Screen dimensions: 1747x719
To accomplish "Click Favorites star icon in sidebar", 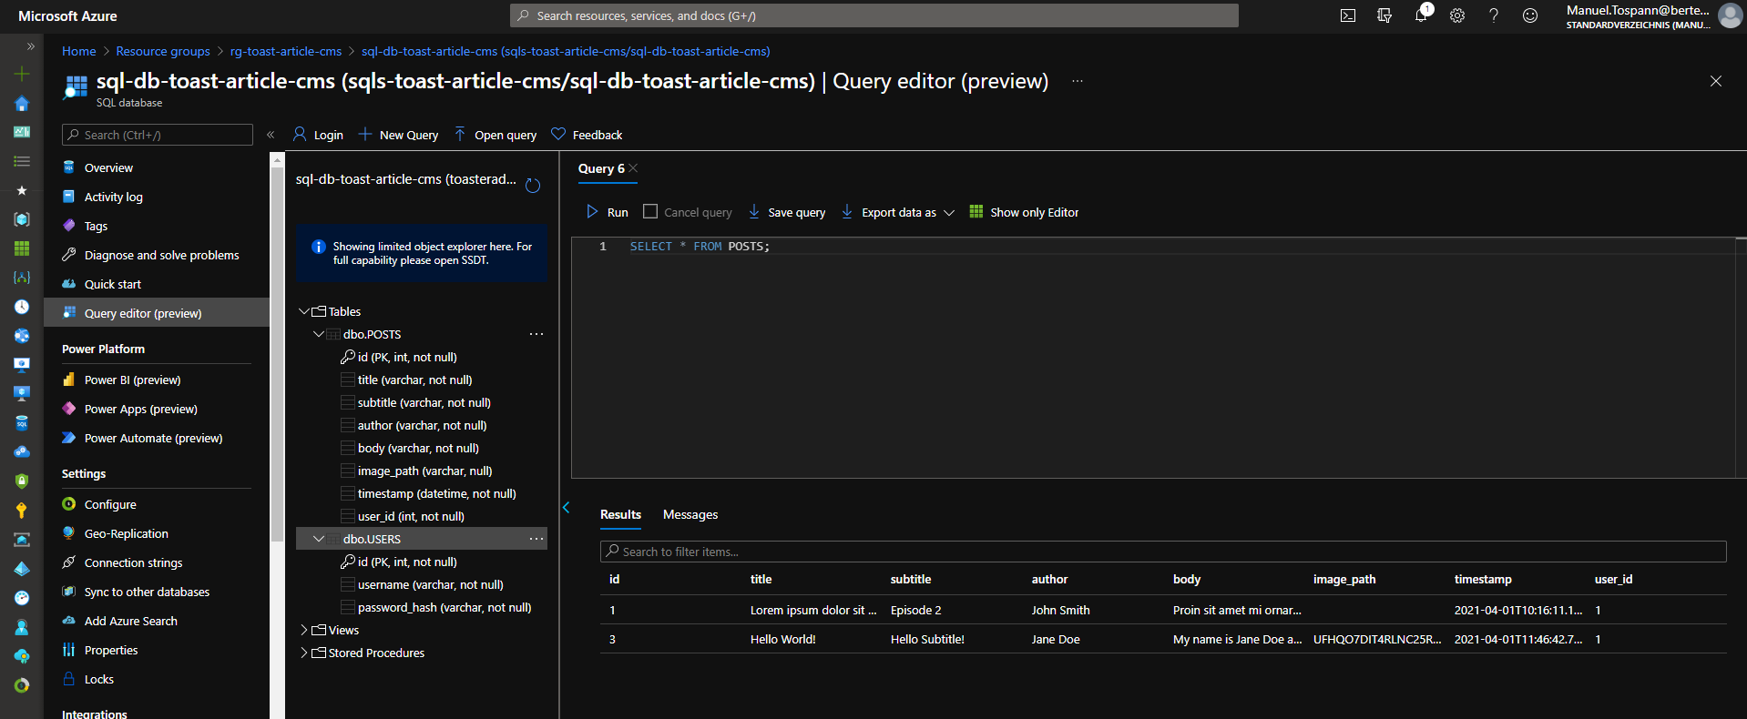I will tap(22, 190).
